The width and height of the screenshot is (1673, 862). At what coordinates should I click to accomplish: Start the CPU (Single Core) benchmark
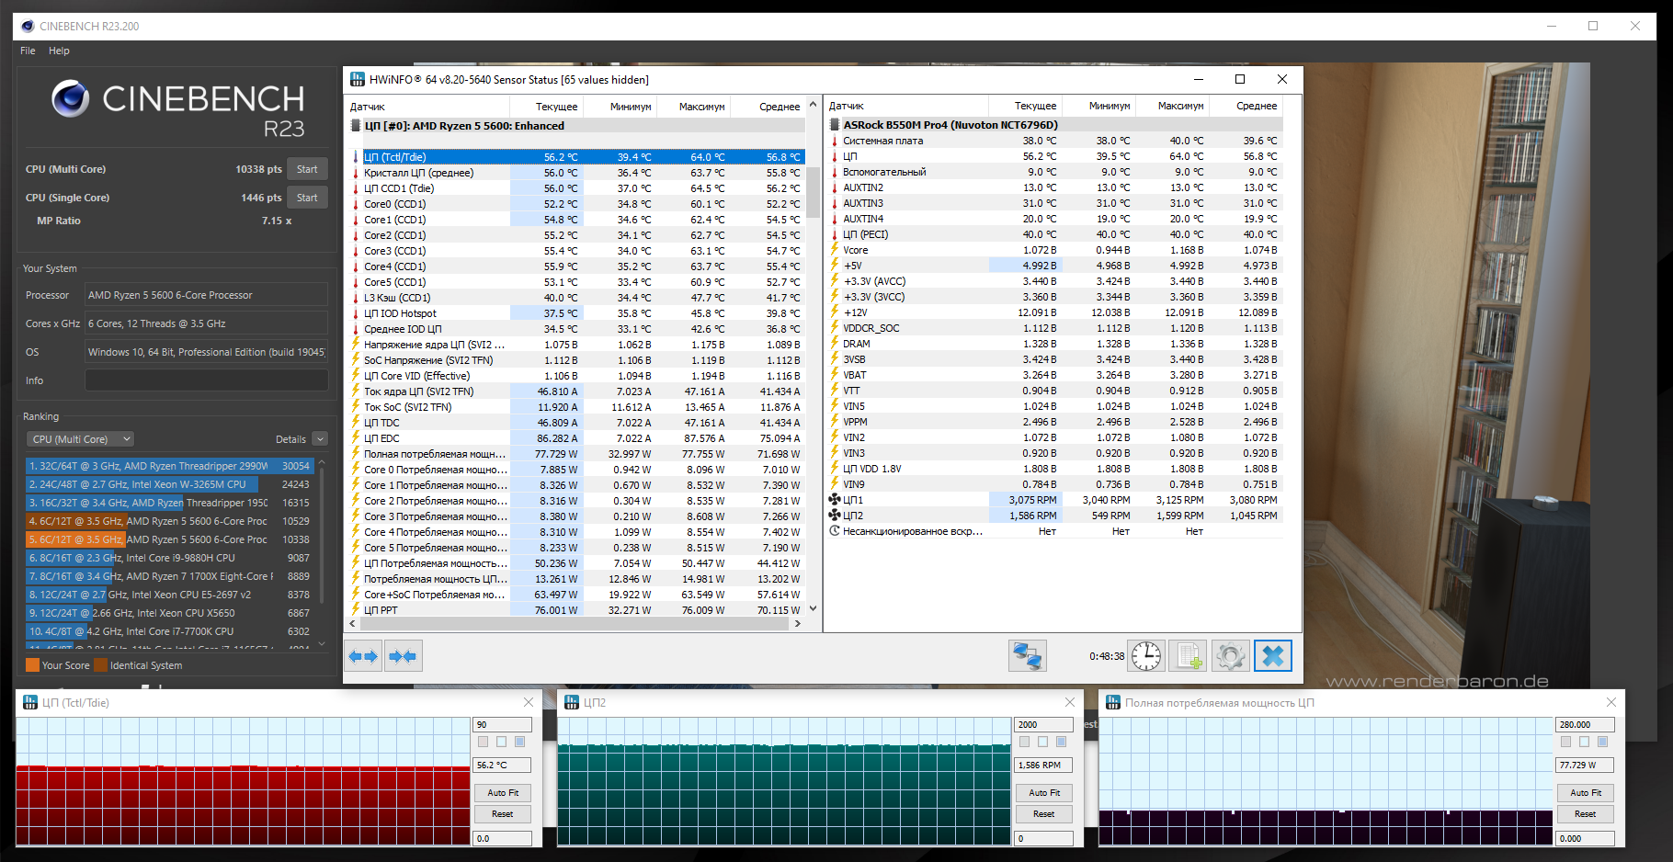tap(307, 198)
